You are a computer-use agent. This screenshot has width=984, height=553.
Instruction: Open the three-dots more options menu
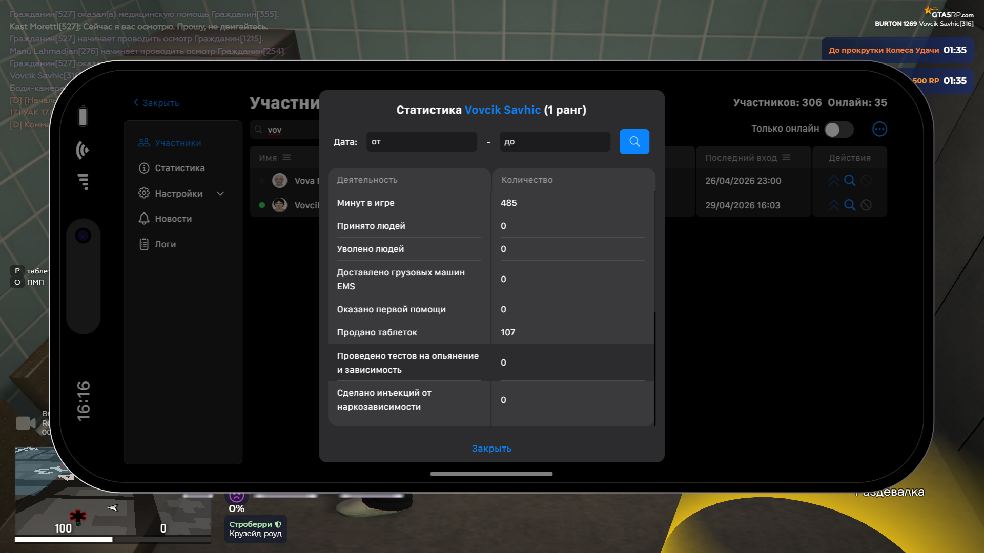pos(879,129)
